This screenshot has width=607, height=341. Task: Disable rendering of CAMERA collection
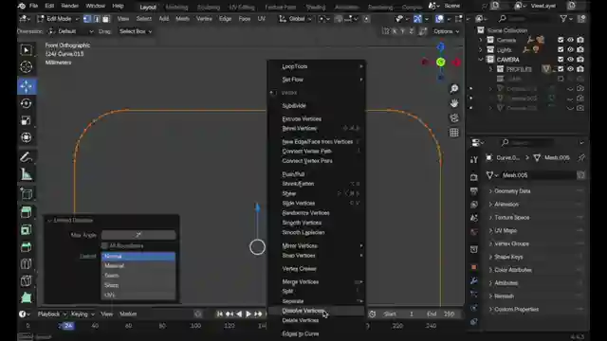(580, 59)
